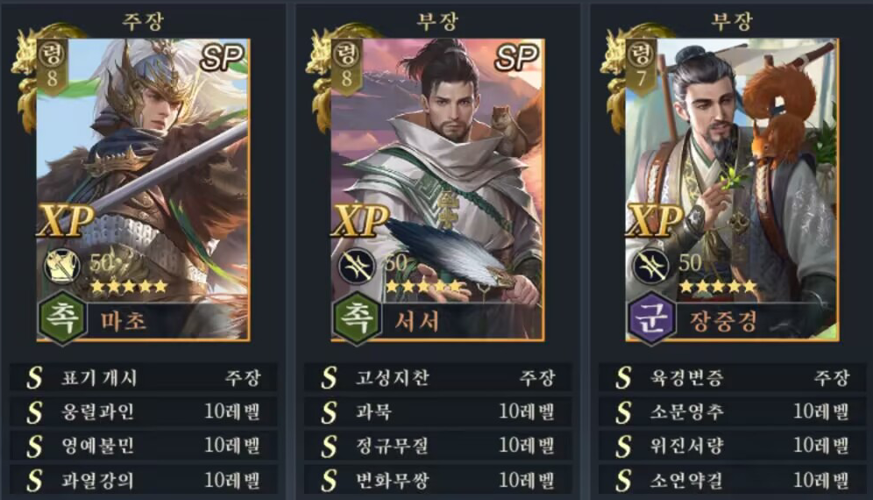Select the 소문영추 10레벨 skill row
This screenshot has width=873, height=500.
click(x=732, y=412)
